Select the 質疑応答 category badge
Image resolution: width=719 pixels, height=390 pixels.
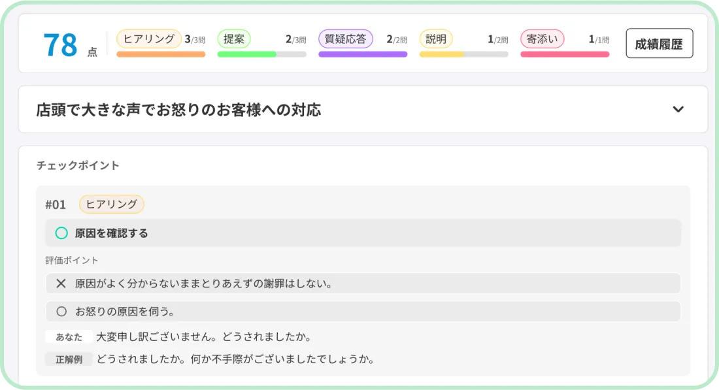pyautogui.click(x=345, y=39)
